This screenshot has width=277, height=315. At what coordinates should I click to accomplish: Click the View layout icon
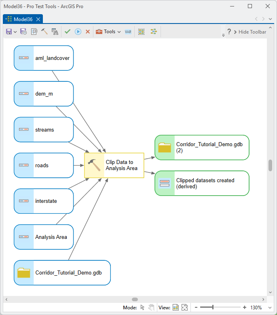176,307
